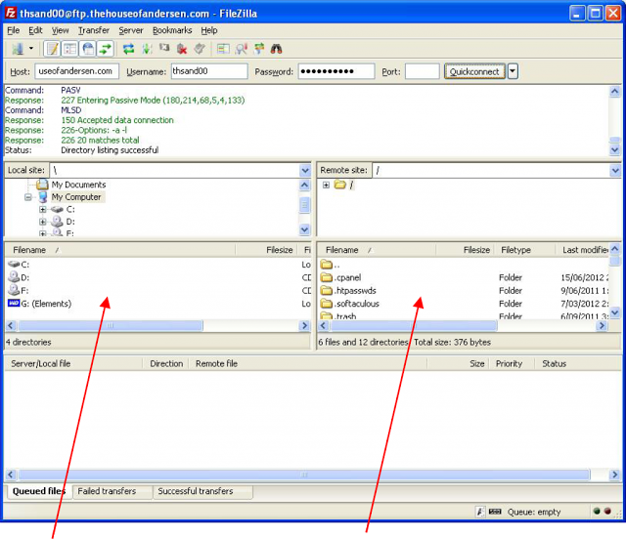Refresh the file and folder lists
This screenshot has width=626, height=539.
tap(128, 49)
